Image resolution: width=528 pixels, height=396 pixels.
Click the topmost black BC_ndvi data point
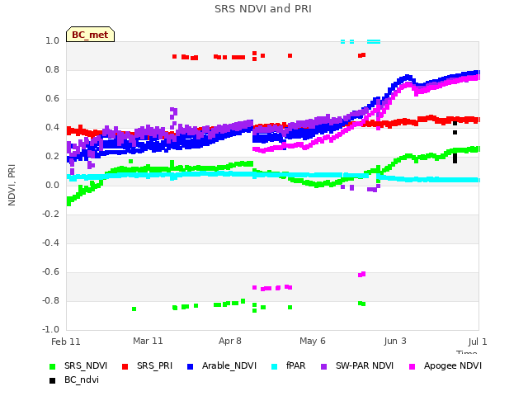pos(455,123)
